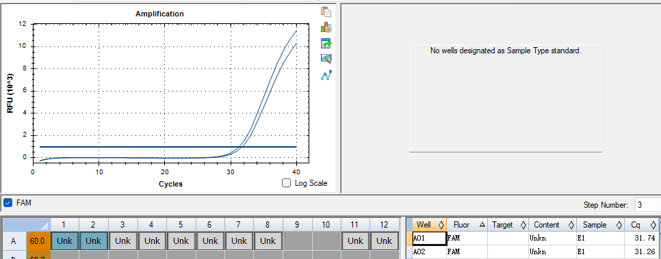
Task: Select well A3 Unk in plate
Action: coord(122,241)
